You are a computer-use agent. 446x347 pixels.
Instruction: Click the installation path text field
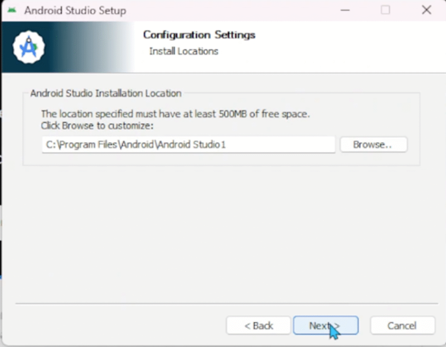tap(188, 145)
